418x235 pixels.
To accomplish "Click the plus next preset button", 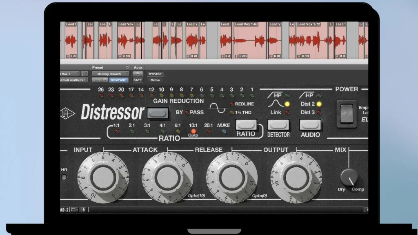I will coord(100,80).
